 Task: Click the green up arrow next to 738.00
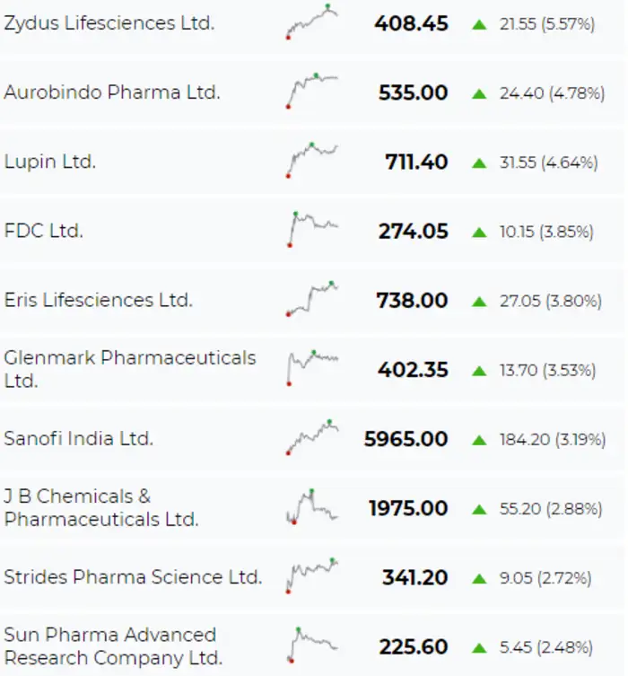coord(479,301)
